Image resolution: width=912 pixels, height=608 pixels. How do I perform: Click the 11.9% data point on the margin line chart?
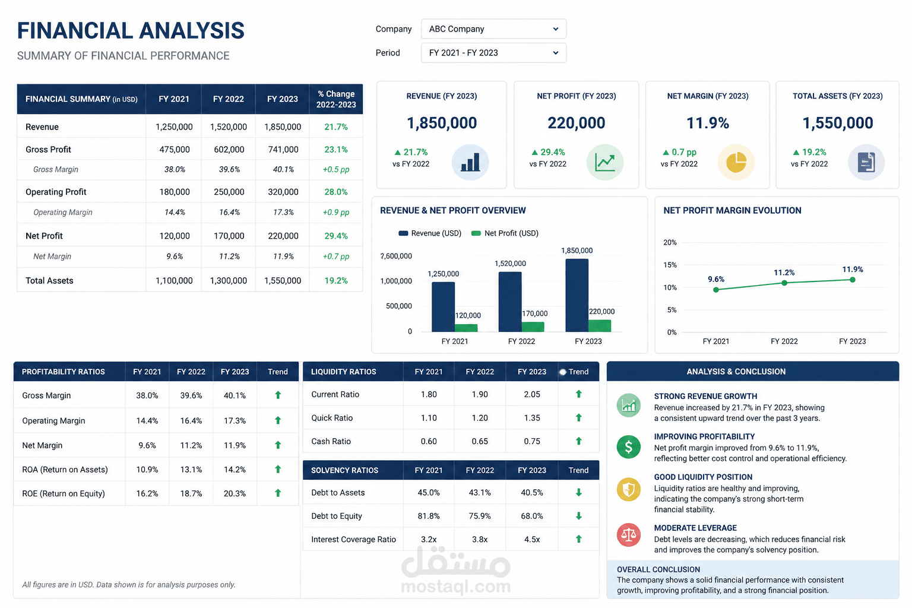click(853, 280)
